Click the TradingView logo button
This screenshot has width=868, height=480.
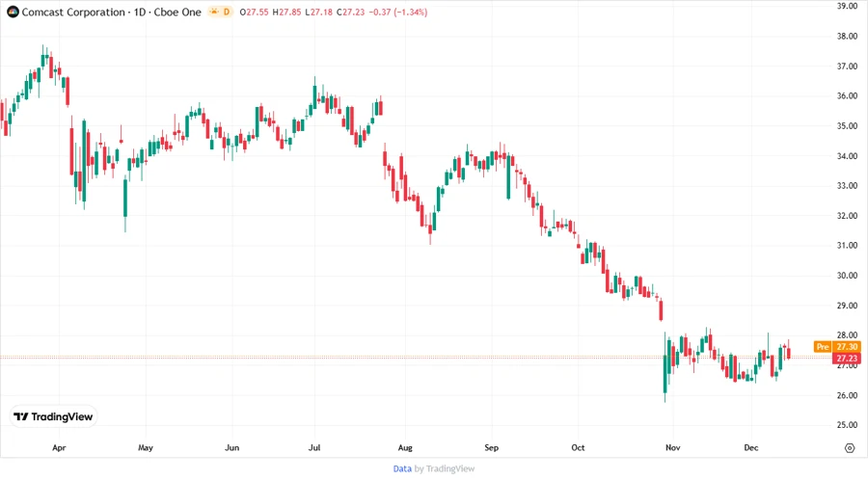[53, 416]
